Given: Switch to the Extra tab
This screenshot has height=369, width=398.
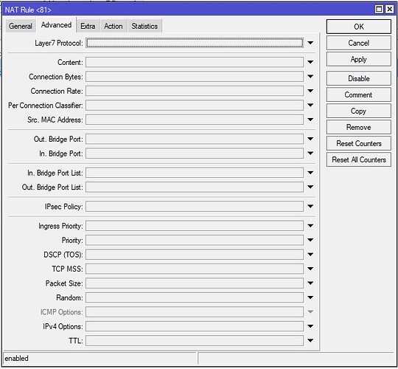Looking at the screenshot, I should (x=88, y=26).
